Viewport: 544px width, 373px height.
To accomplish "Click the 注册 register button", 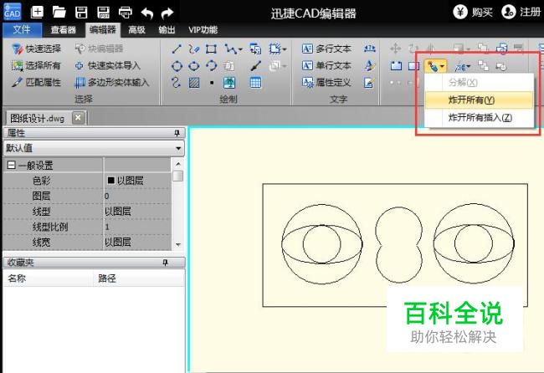I will (521, 13).
